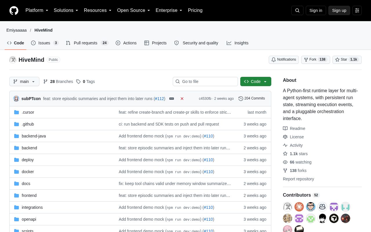Image resolution: width=371 pixels, height=232 pixels.
Task: Click the black-haired anime contributor avatar
Action: coord(322,218)
